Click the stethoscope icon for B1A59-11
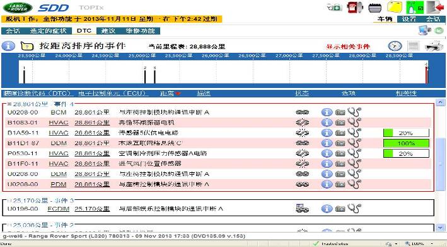The width and height of the screenshot is (447, 247). point(354,133)
